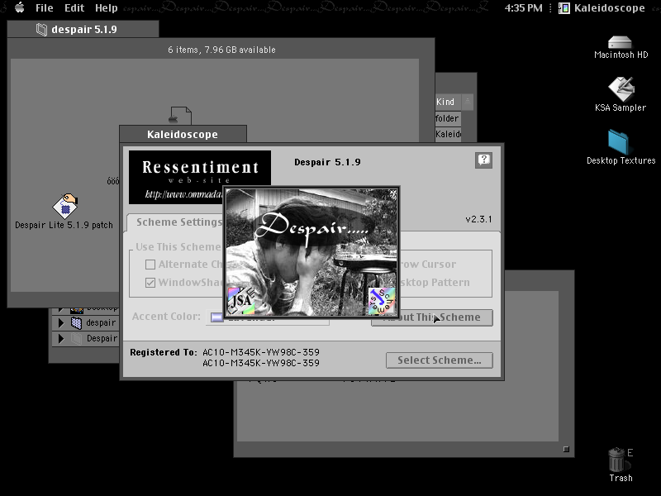Screen dimensions: 661x496
Task: Select the Macintosh HD drive icon
Action: point(621,42)
